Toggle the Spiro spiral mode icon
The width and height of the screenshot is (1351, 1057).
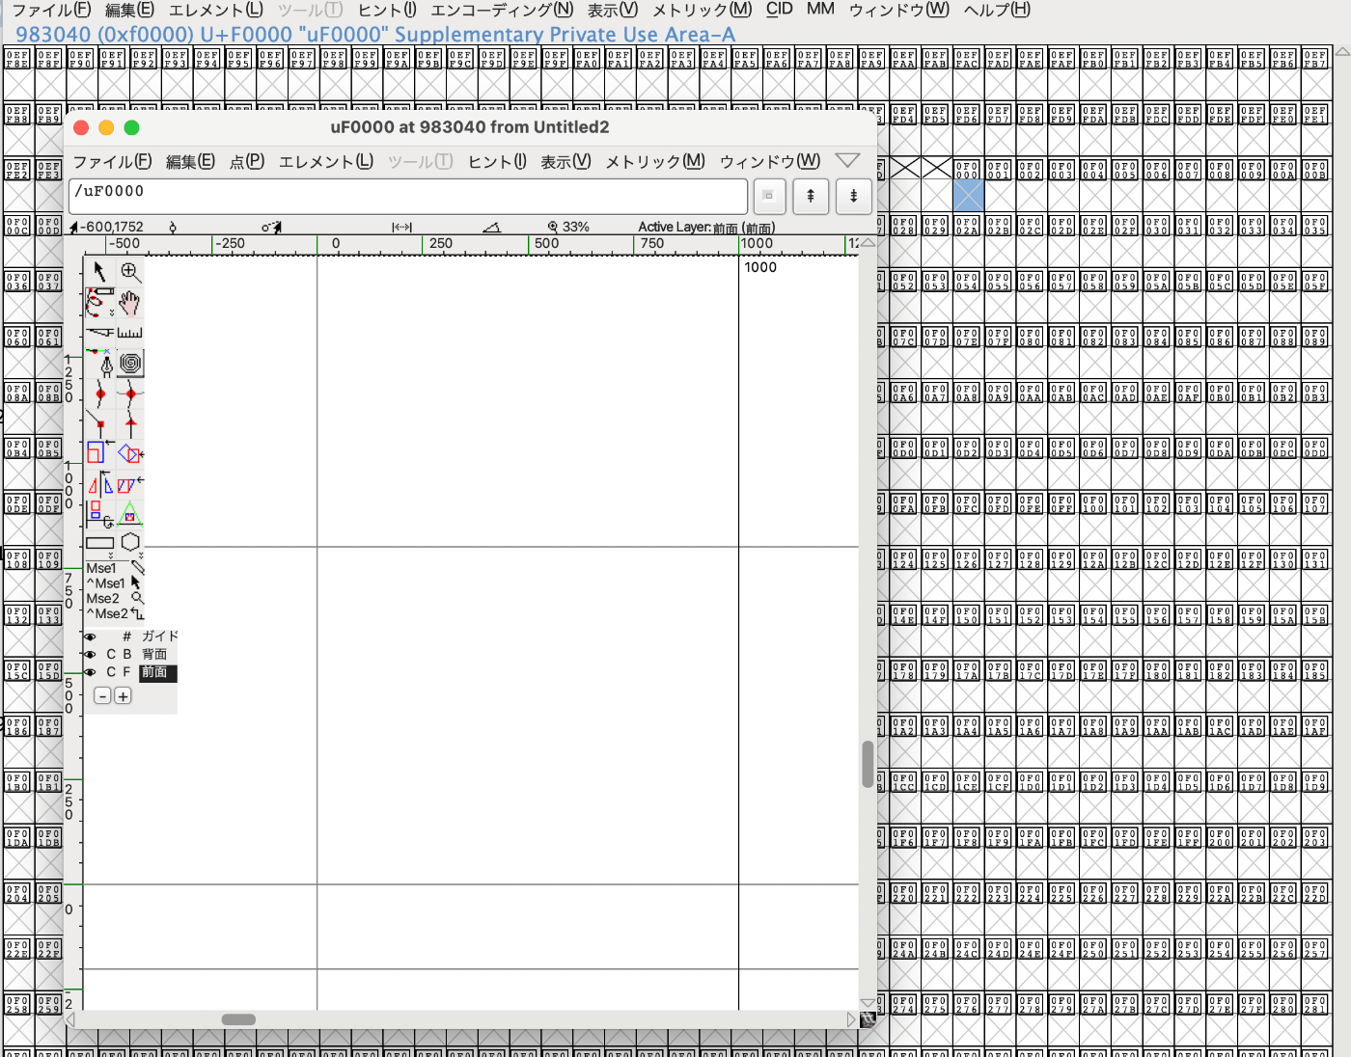click(130, 364)
